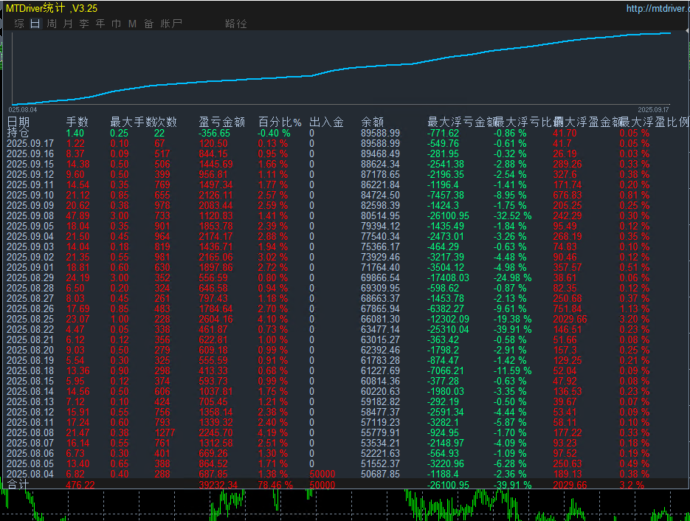690x521 pixels.
Task: Select the 2025.08.08 date row
Action: (30, 432)
